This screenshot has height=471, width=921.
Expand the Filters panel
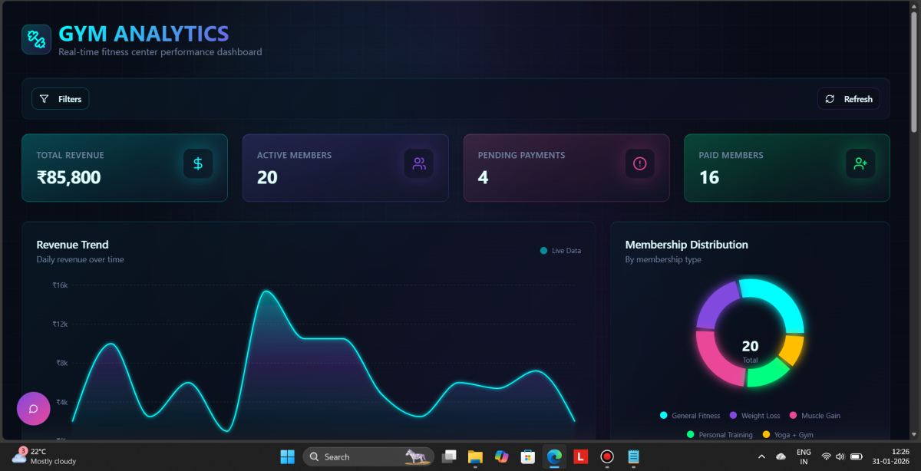(x=61, y=99)
